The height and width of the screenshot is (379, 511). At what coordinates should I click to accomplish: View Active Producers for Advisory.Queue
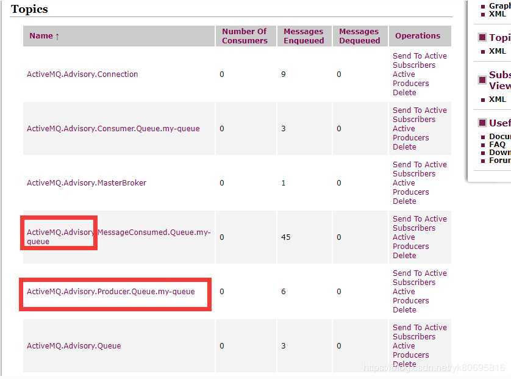coord(410,350)
